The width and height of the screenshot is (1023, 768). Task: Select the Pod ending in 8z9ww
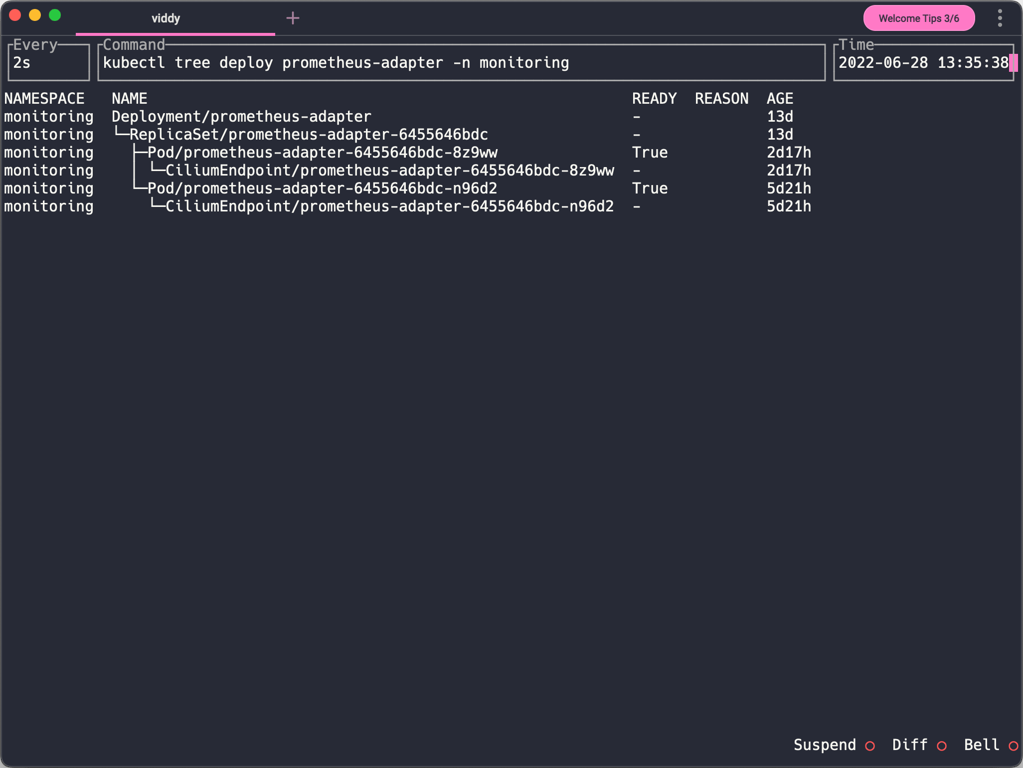[x=322, y=153]
